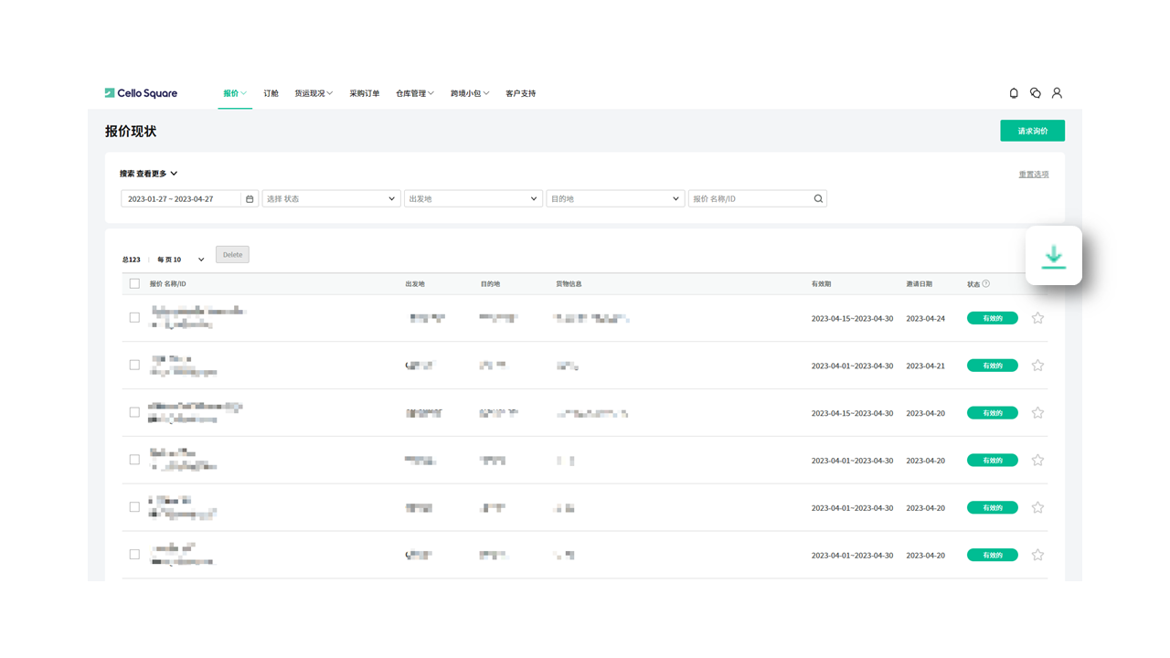Click the search magnifier icon
The width and height of the screenshot is (1170, 658).
pyautogui.click(x=818, y=199)
